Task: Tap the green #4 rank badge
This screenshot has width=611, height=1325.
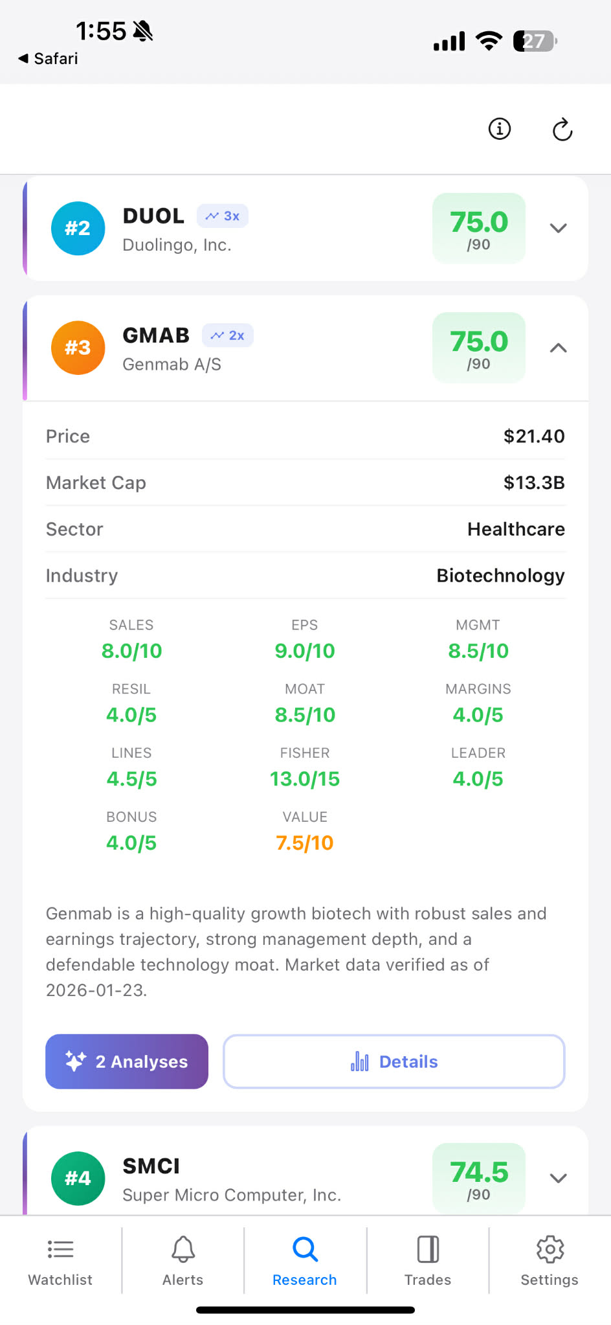Action: tap(78, 1178)
